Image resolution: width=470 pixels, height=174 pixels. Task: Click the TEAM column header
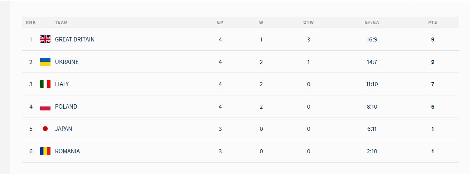[61, 23]
